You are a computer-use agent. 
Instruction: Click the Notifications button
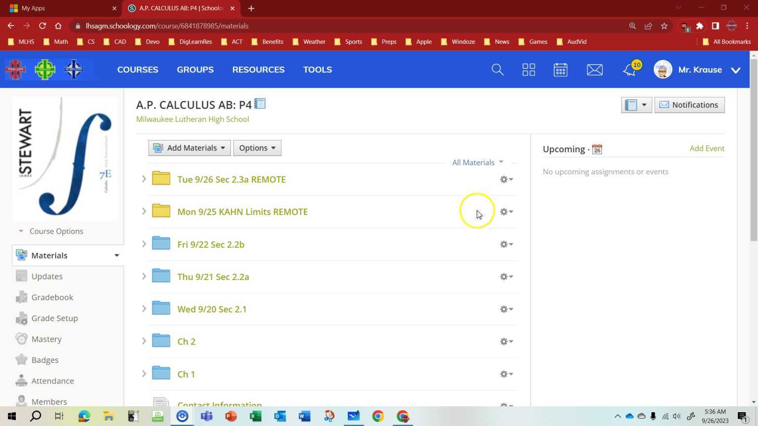[689, 105]
